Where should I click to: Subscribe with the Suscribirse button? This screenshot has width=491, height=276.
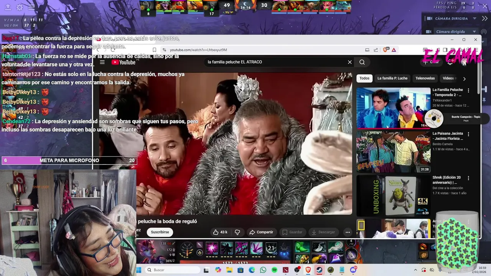[x=160, y=232]
